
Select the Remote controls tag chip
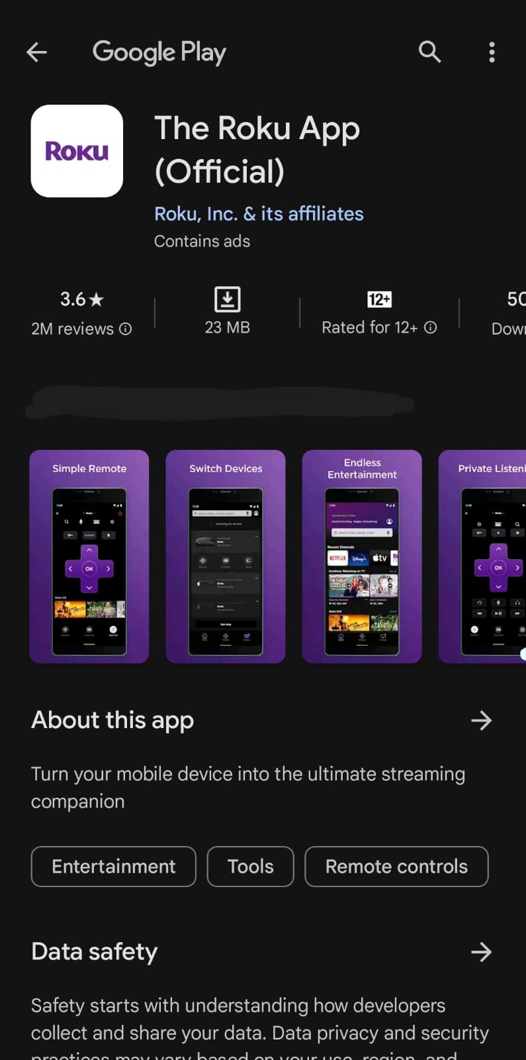coord(396,867)
